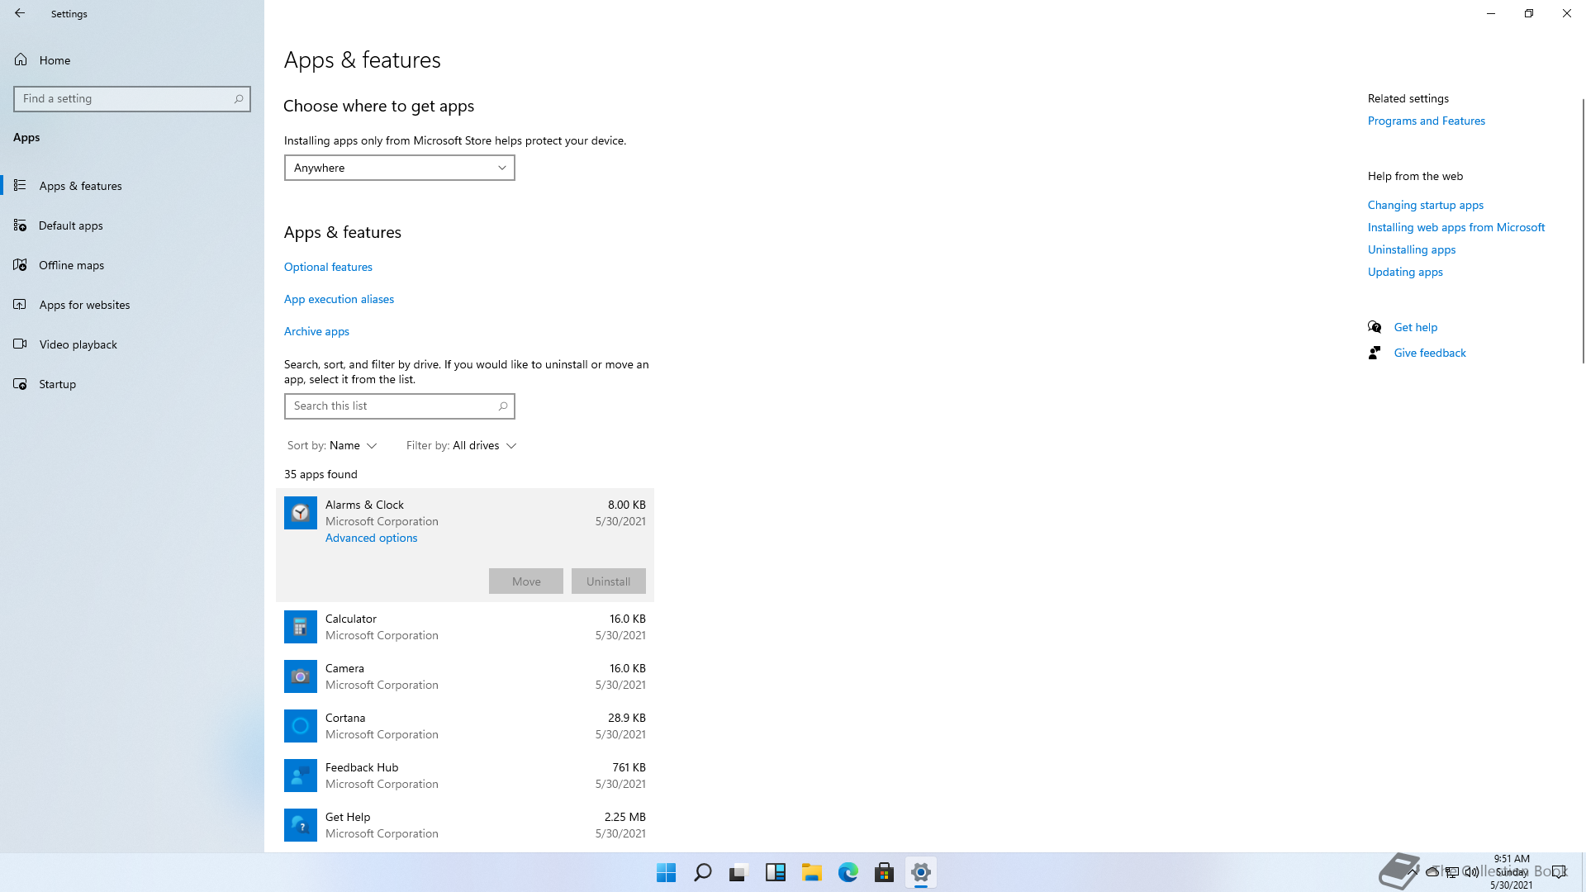
Task: Open Programs and Features link
Action: (x=1426, y=121)
